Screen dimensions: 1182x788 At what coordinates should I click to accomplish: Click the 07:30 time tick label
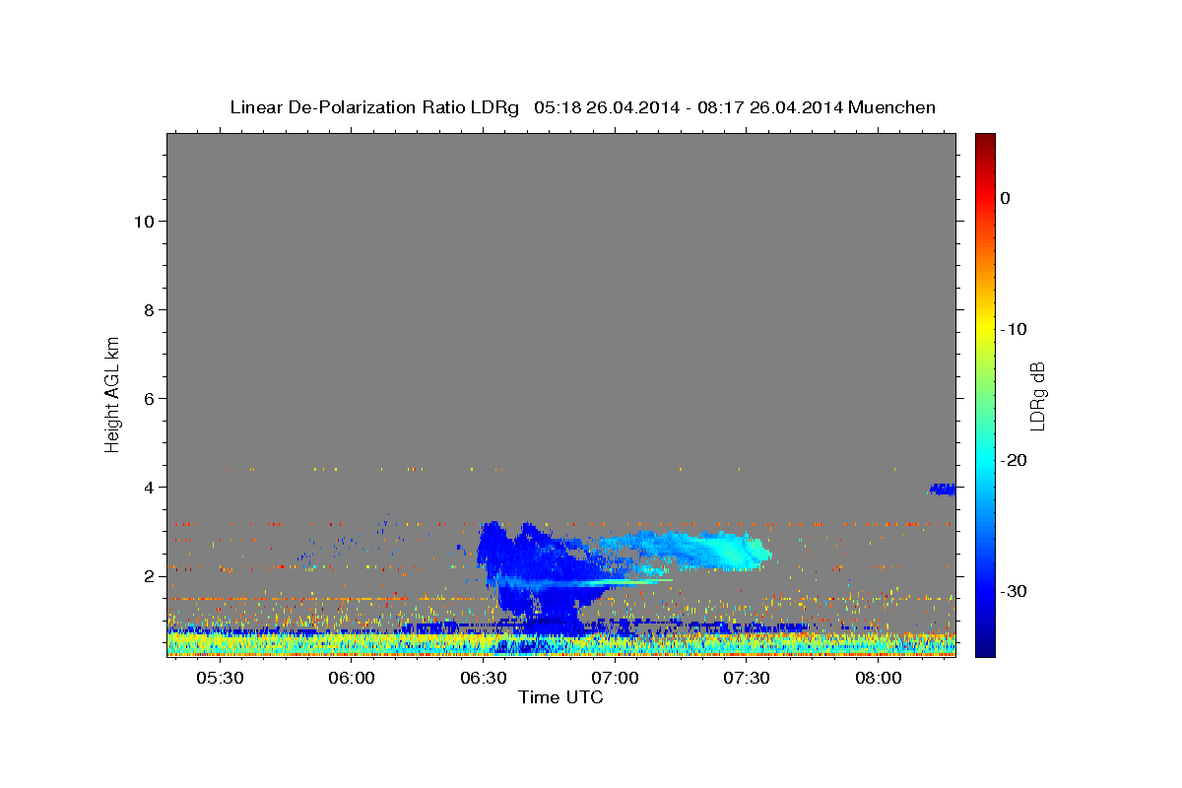click(x=747, y=679)
